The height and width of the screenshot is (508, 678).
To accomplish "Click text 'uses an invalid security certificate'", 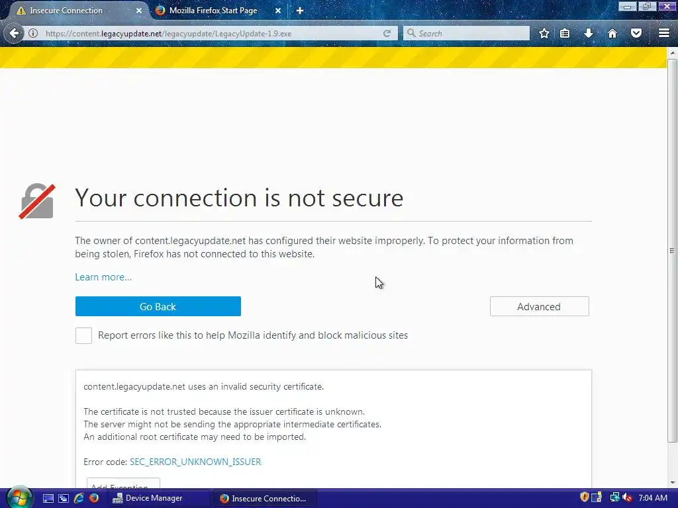I will [256, 386].
